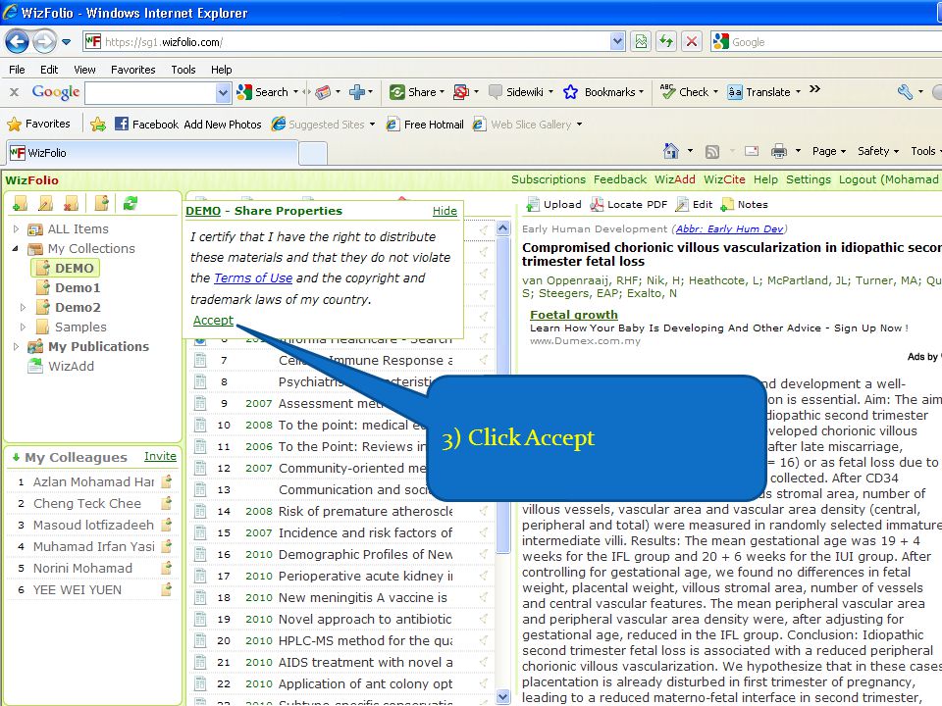This screenshot has height=706, width=942.
Task: Open the Favorites menu in menu bar
Action: [x=132, y=70]
